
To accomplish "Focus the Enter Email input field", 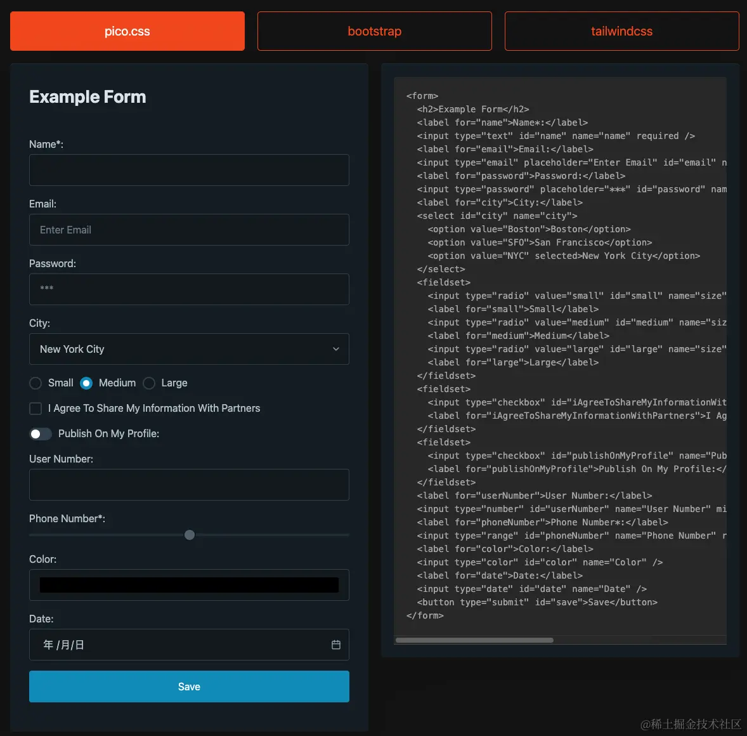I will [x=189, y=230].
